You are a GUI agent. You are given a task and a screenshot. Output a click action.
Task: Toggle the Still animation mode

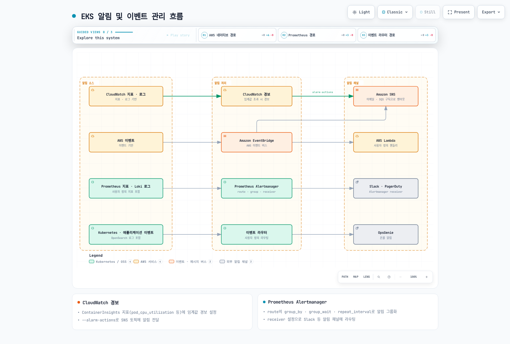[427, 12]
